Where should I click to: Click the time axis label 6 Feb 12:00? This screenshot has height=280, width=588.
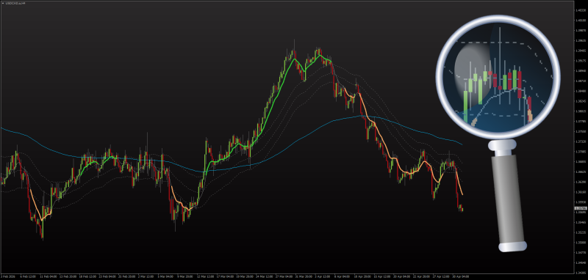click(x=28, y=277)
